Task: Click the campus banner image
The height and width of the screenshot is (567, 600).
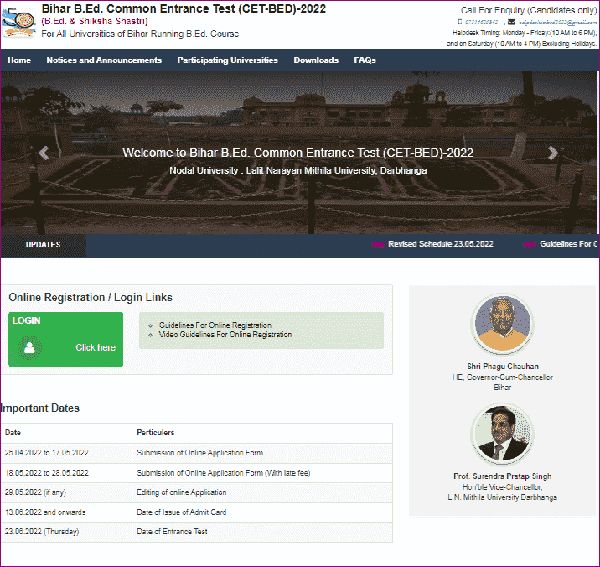Action: click(x=298, y=153)
